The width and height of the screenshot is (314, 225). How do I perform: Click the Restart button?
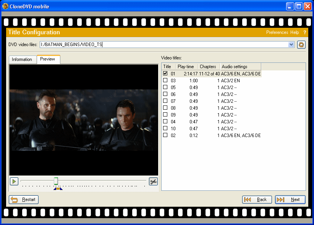pos(24,199)
